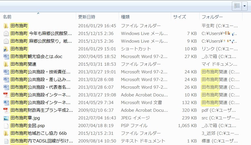Image resolution: width=251 pixels, height=145 pixels.
Task: Sort by 種類 column header
Action: tap(125, 17)
